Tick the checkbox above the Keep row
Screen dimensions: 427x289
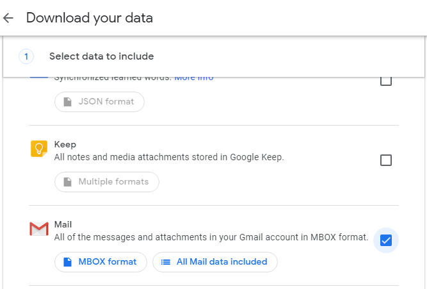pos(386,81)
